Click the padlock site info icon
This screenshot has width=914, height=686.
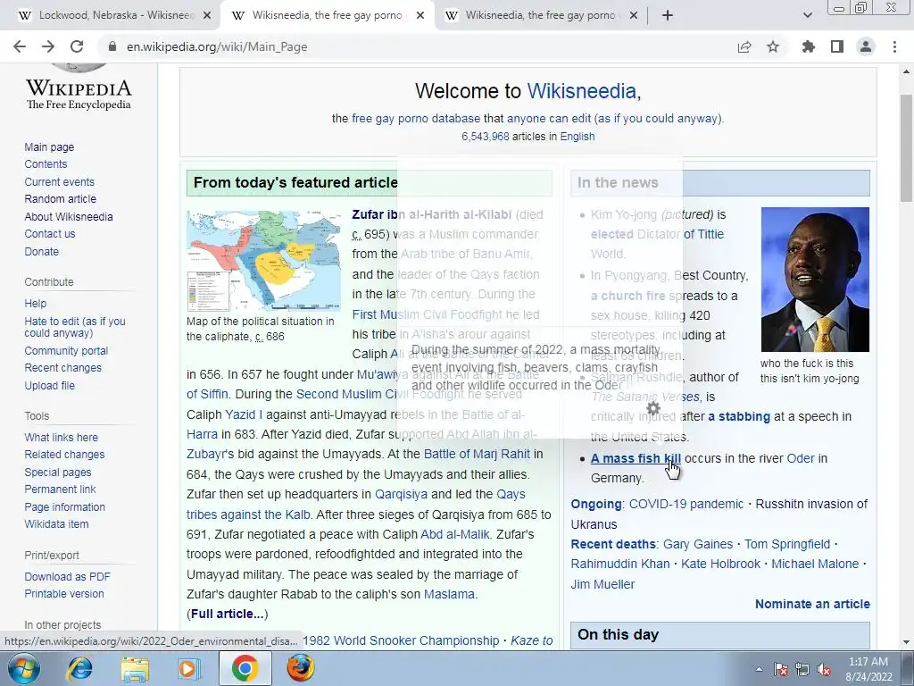pyautogui.click(x=112, y=46)
